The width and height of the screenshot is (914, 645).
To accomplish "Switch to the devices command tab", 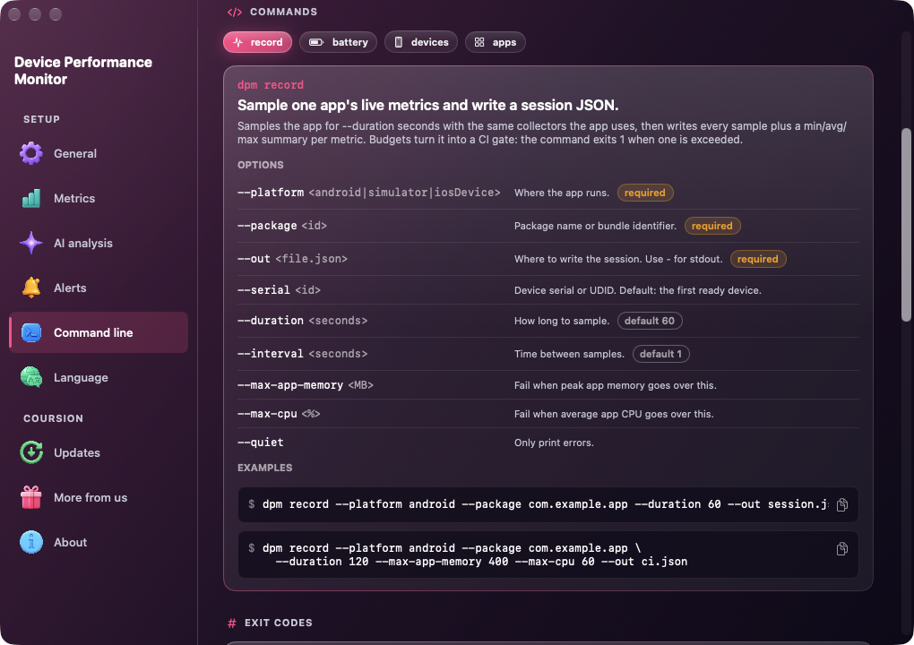I will coord(421,42).
